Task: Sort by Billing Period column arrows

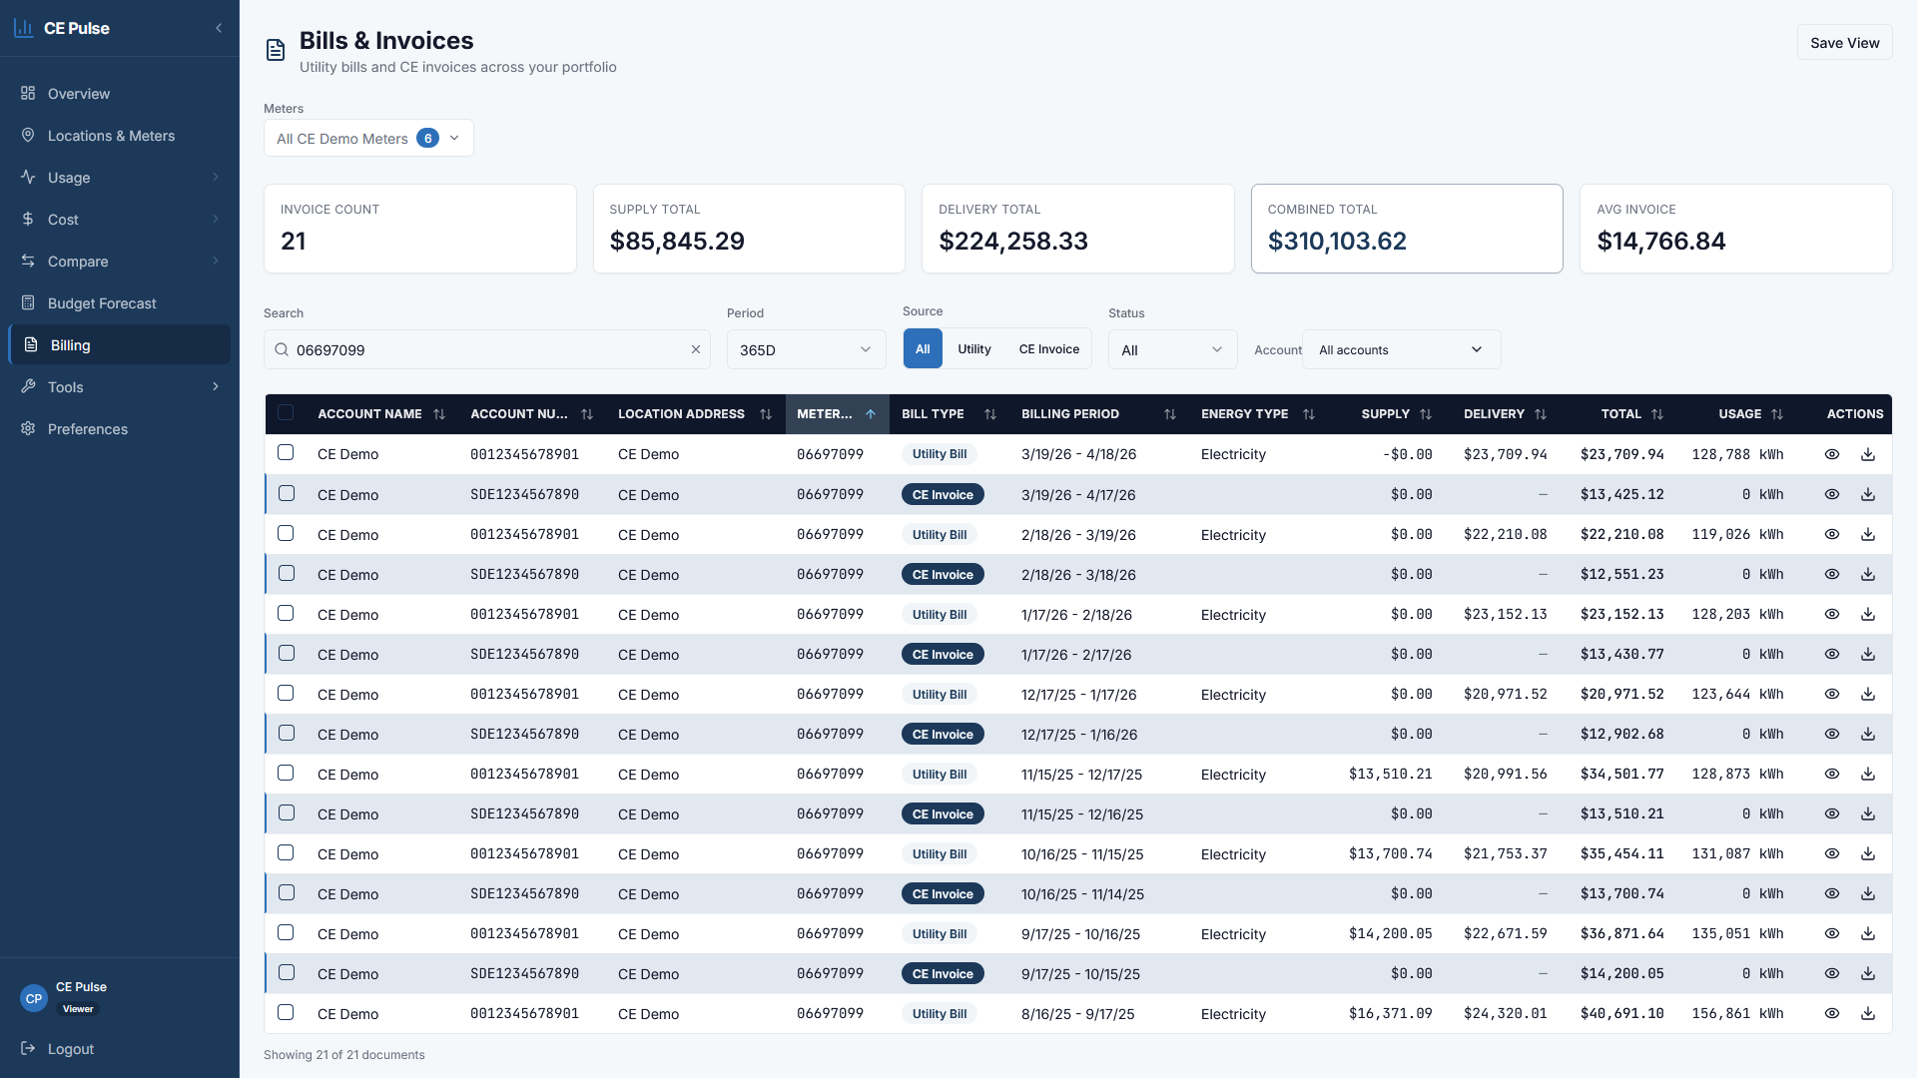Action: (1170, 414)
